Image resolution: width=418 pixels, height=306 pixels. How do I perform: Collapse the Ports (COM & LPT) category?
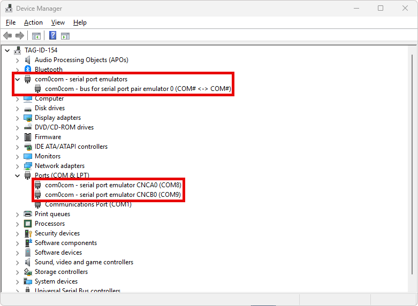point(18,175)
